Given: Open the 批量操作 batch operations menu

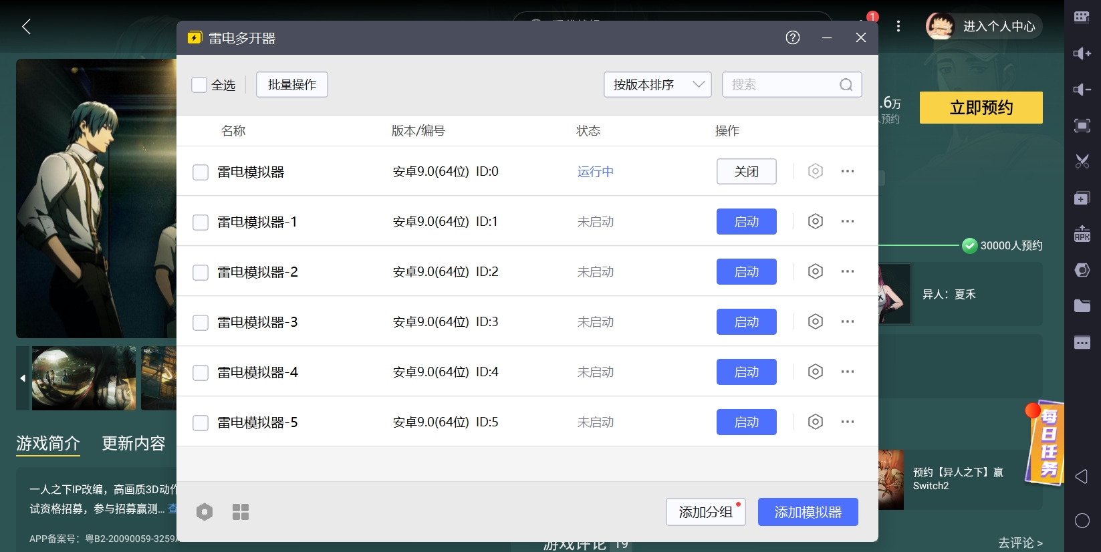Looking at the screenshot, I should 292,85.
